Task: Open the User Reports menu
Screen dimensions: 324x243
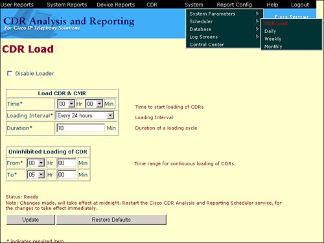Action: (17, 5)
